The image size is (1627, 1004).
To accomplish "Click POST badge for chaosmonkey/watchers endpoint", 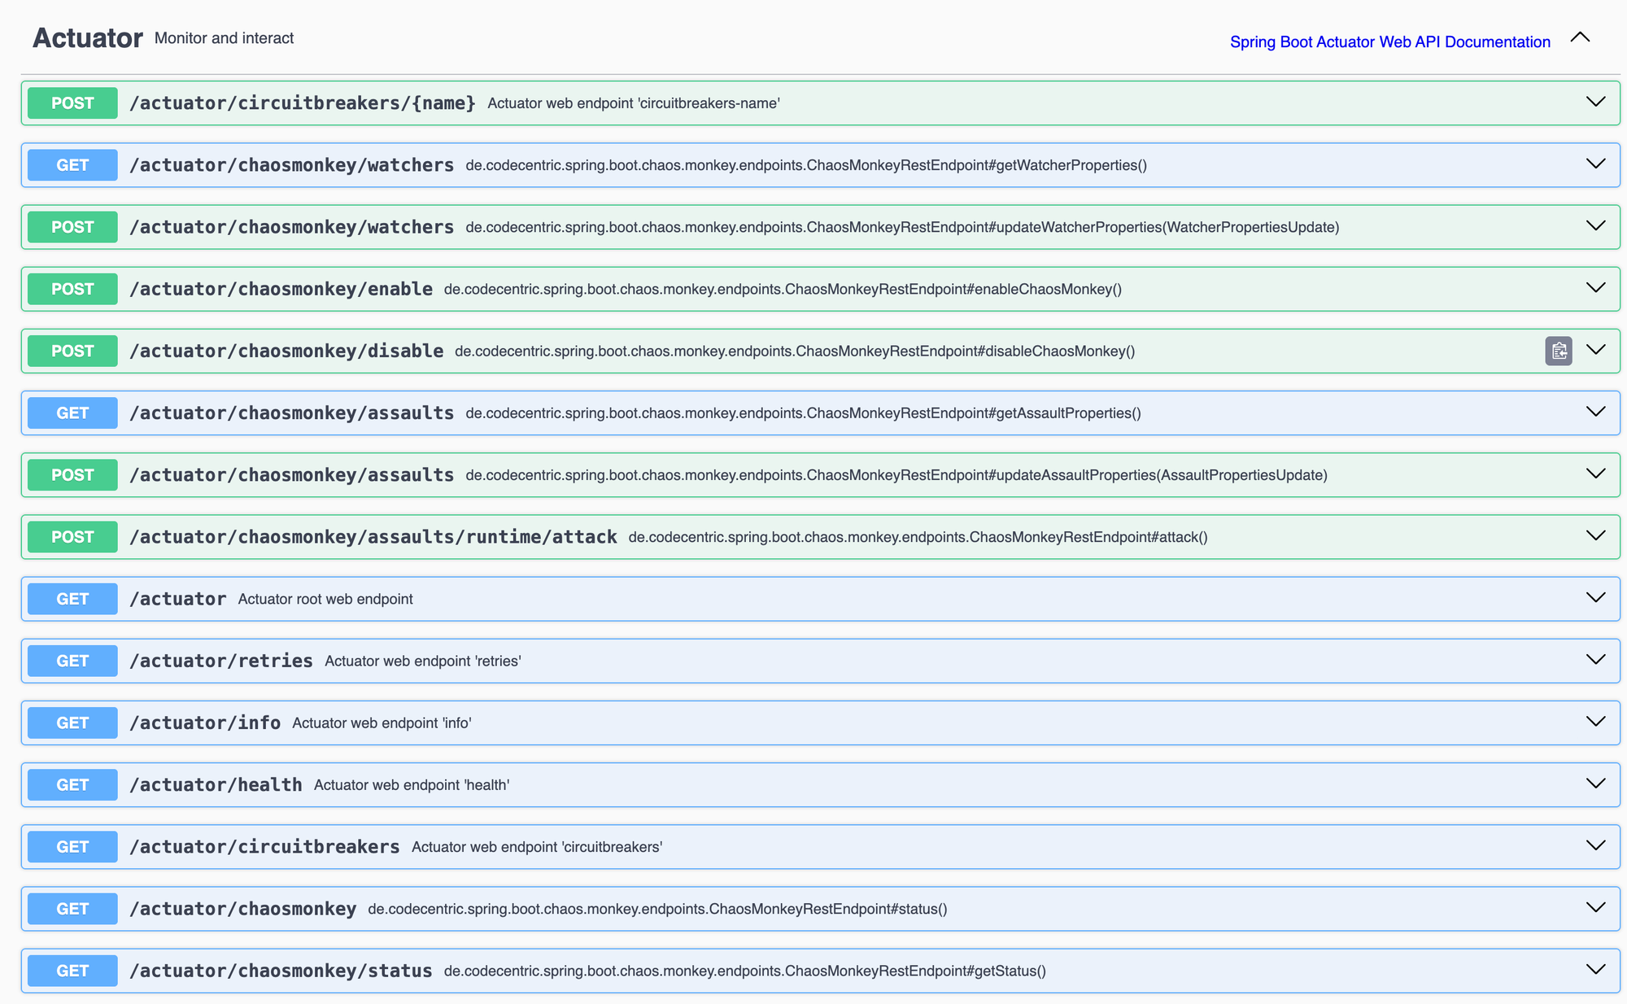I will click(72, 227).
